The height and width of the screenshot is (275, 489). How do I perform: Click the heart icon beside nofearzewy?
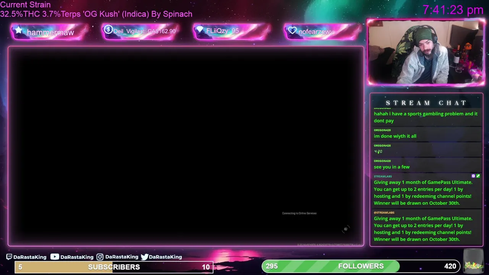pyautogui.click(x=292, y=31)
